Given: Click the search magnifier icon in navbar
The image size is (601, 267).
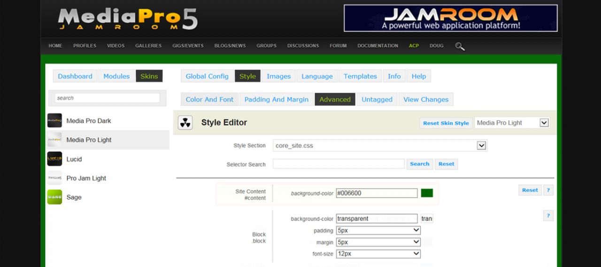Looking at the screenshot, I should pos(460,46).
